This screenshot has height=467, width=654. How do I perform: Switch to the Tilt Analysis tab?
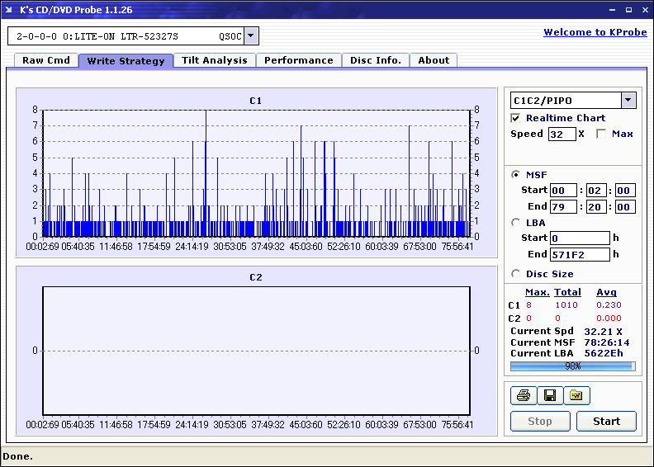tap(214, 60)
